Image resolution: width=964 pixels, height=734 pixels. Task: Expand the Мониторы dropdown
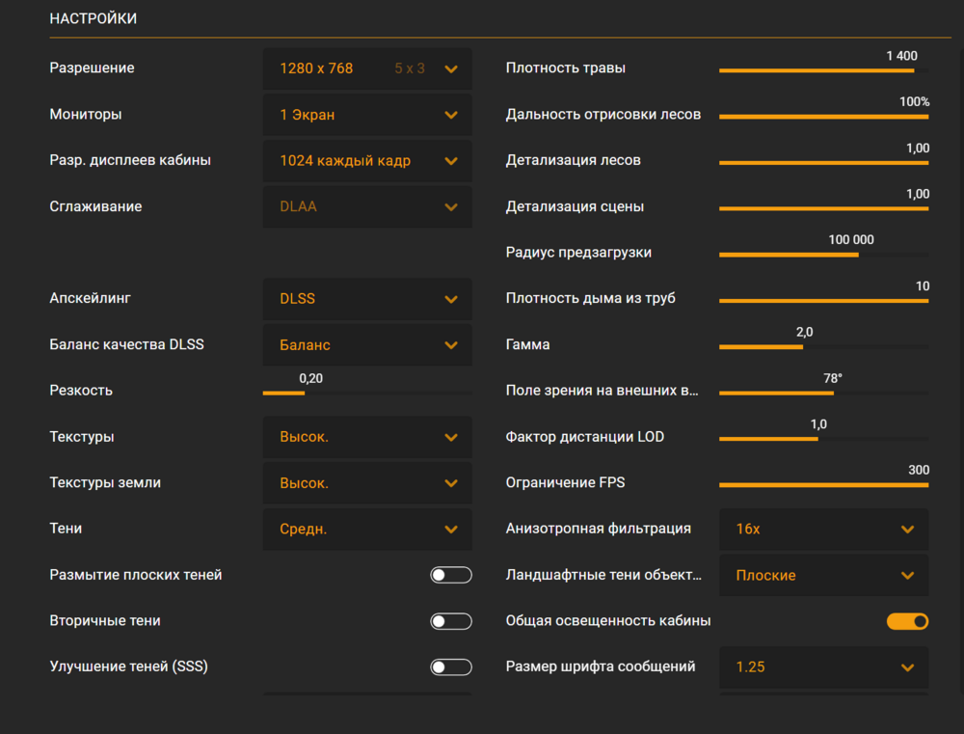(367, 115)
